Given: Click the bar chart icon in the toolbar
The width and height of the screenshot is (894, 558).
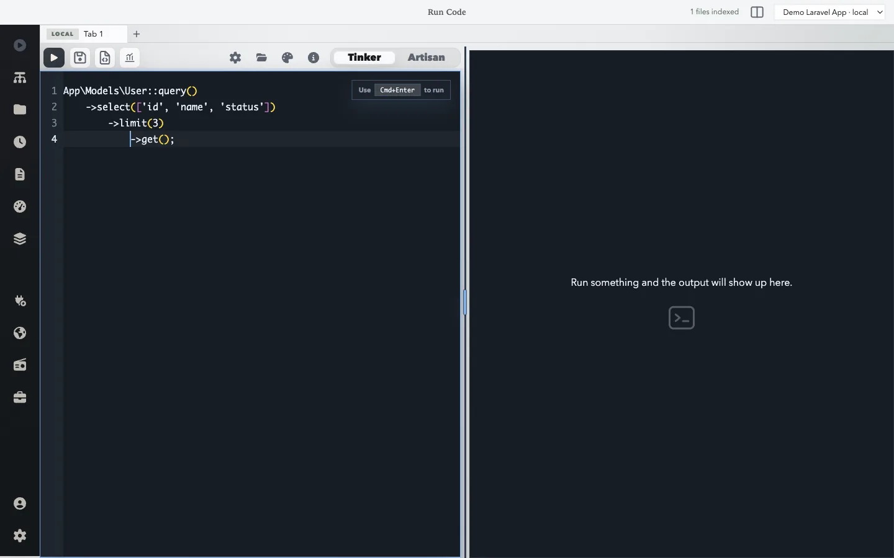Looking at the screenshot, I should [130, 58].
